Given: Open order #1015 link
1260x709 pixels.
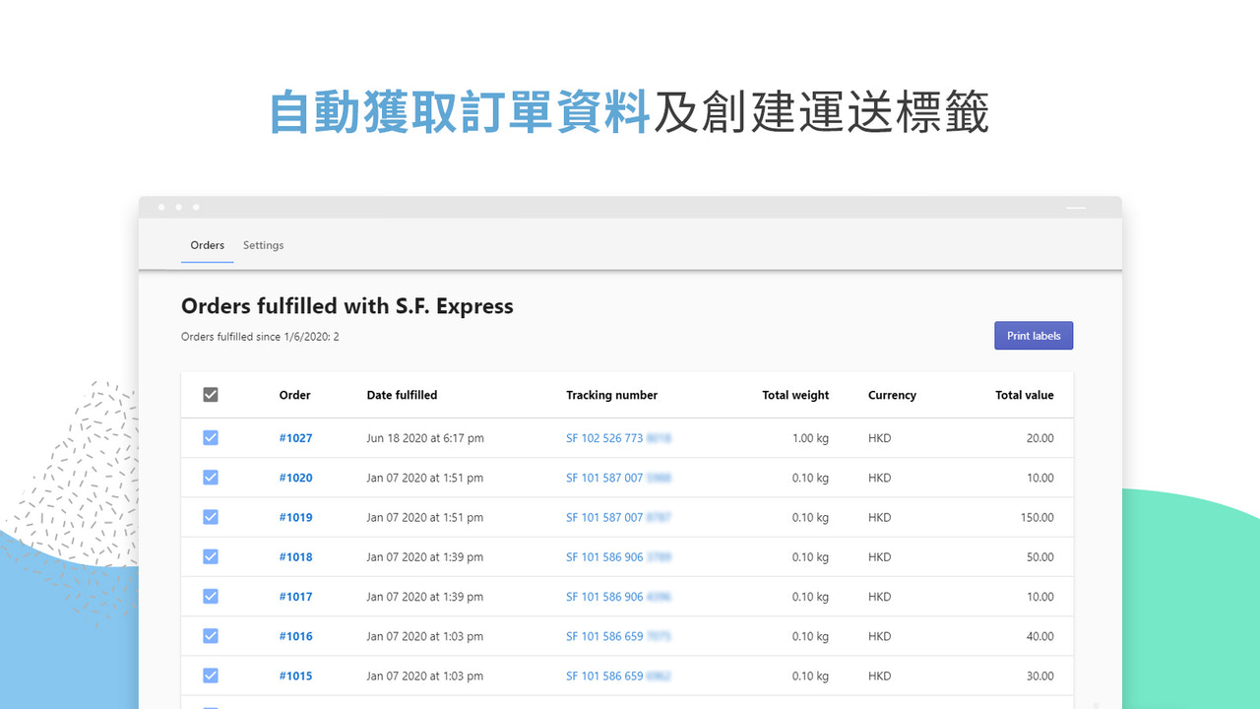Looking at the screenshot, I should [x=295, y=676].
